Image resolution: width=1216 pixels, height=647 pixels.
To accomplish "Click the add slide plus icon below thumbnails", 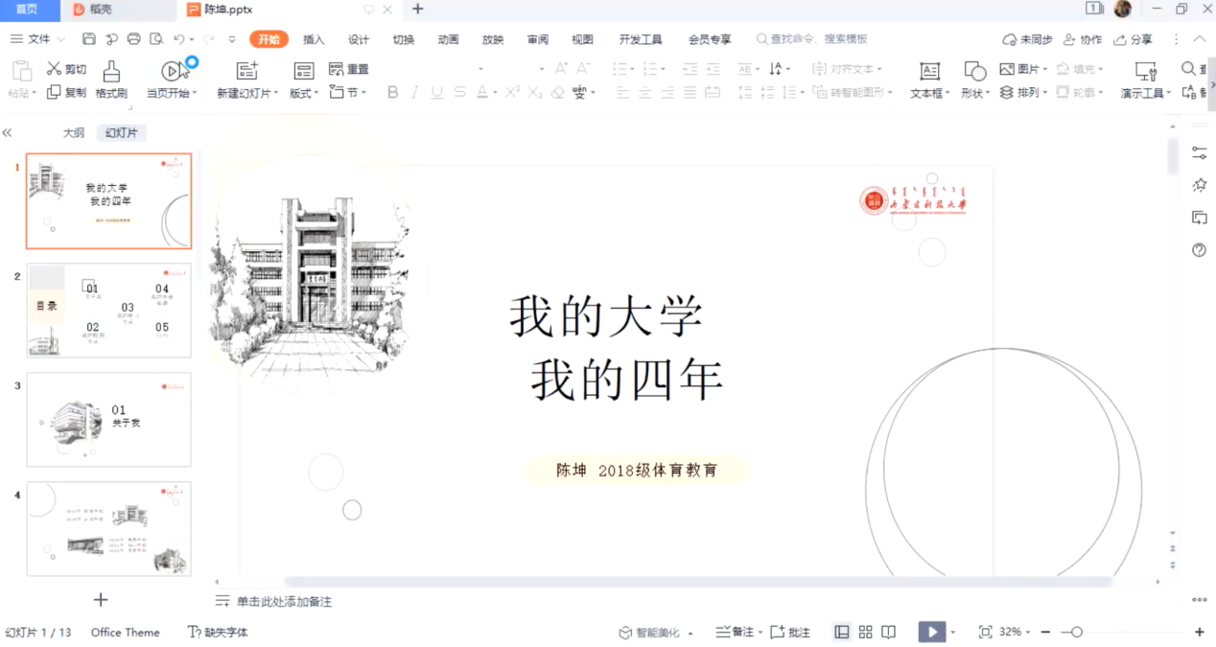I will (x=101, y=600).
